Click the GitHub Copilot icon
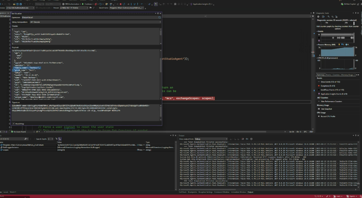 pos(342,4)
